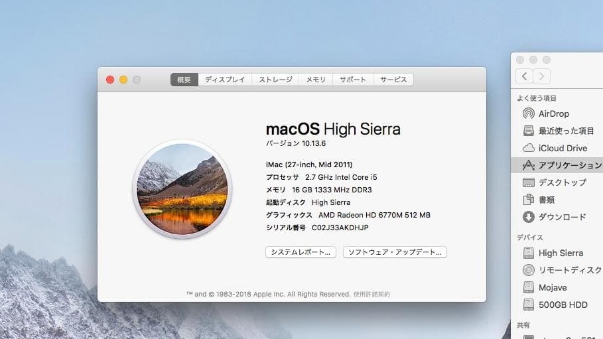603x339 pixels.
Task: Open iCloud Drive cloud icon in sidebar
Action: click(x=529, y=148)
